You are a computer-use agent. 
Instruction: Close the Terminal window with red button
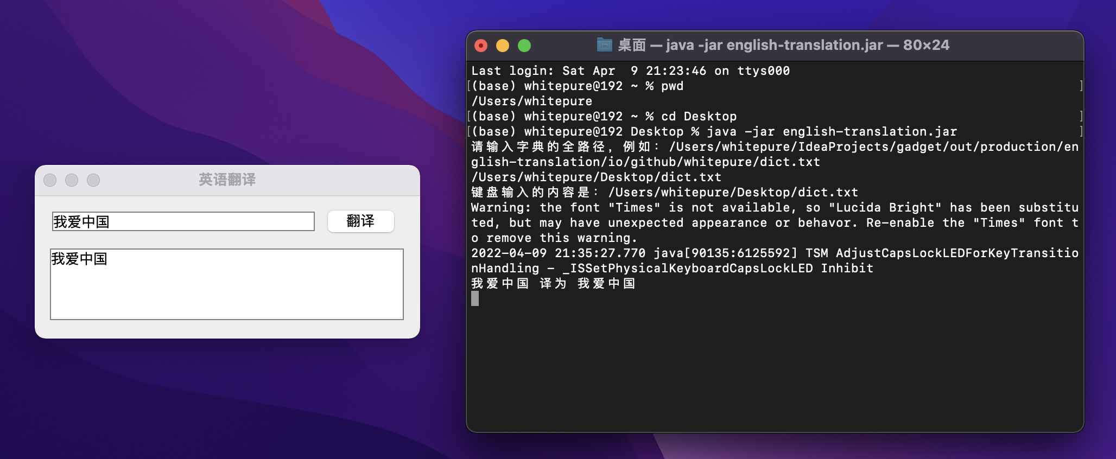pyautogui.click(x=481, y=46)
